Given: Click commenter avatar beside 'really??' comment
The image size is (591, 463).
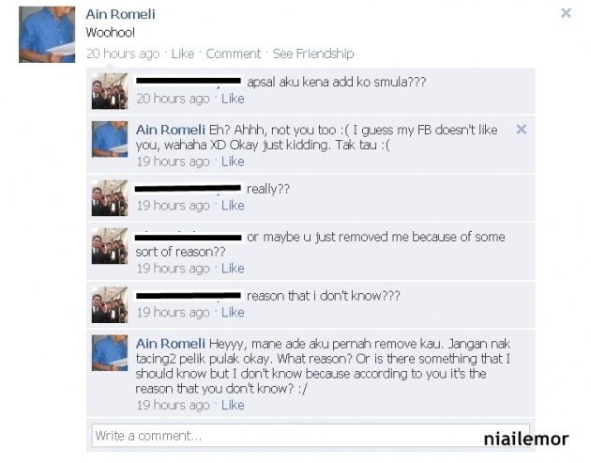Looking at the screenshot, I should click(110, 198).
